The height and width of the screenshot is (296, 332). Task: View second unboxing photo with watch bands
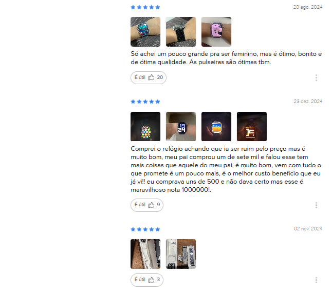pos(181,254)
